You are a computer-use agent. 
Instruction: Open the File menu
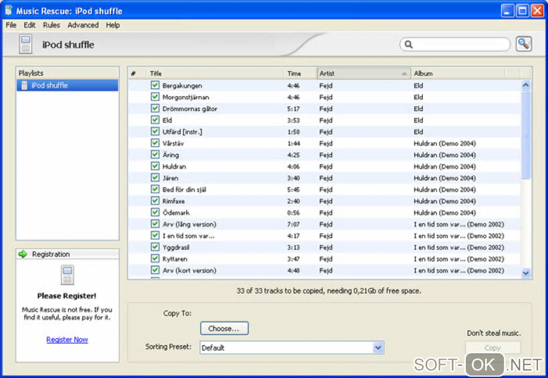tap(11, 25)
